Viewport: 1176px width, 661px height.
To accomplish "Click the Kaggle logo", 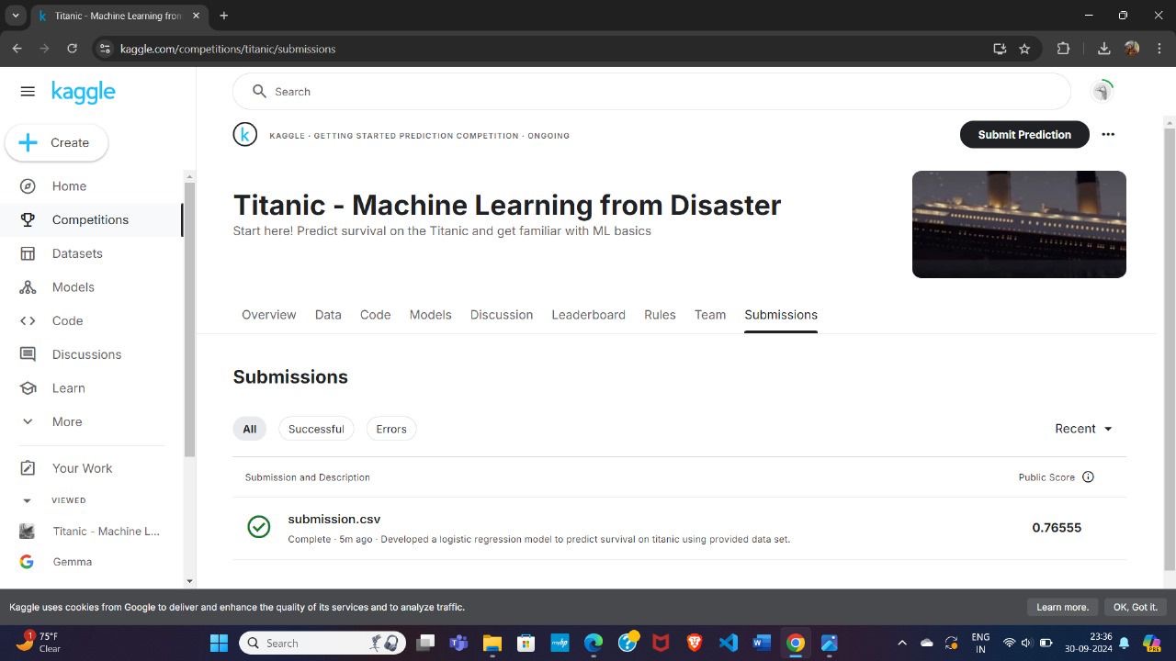I will 84,92.
